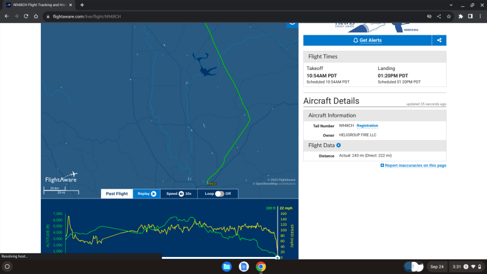Open the map layers button
The width and height of the screenshot is (487, 274).
(292, 24)
